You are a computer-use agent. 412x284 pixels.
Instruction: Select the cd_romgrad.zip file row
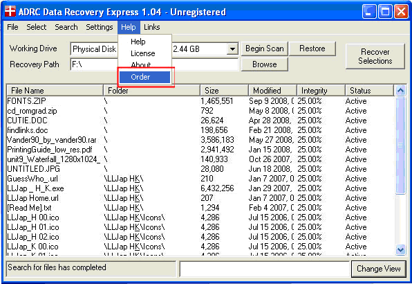[x=200, y=111]
